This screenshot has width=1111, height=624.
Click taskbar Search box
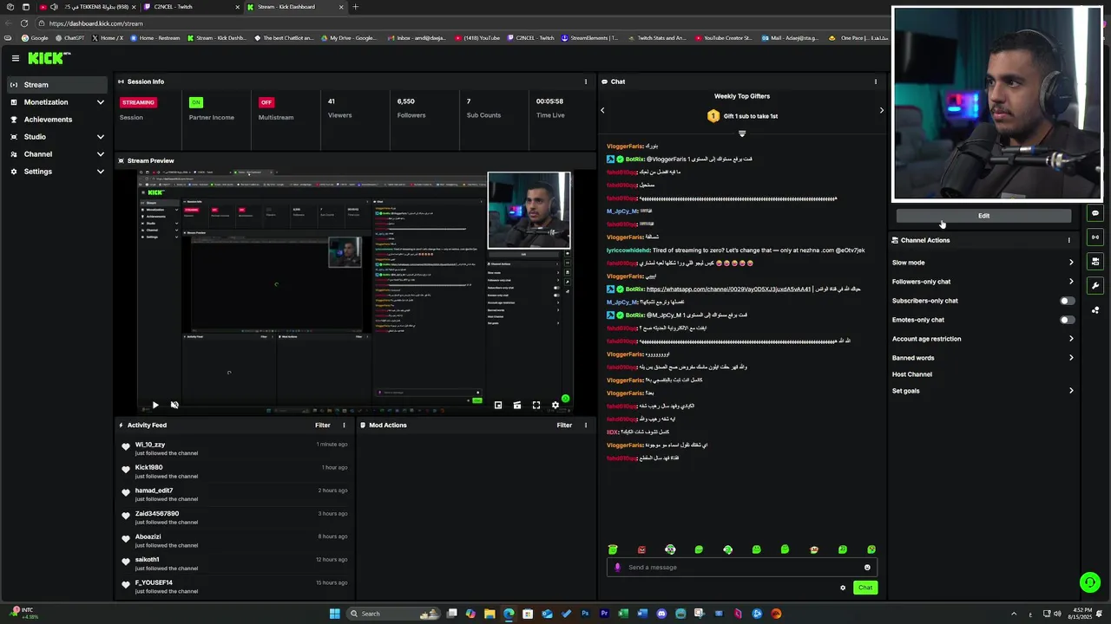coord(392,614)
